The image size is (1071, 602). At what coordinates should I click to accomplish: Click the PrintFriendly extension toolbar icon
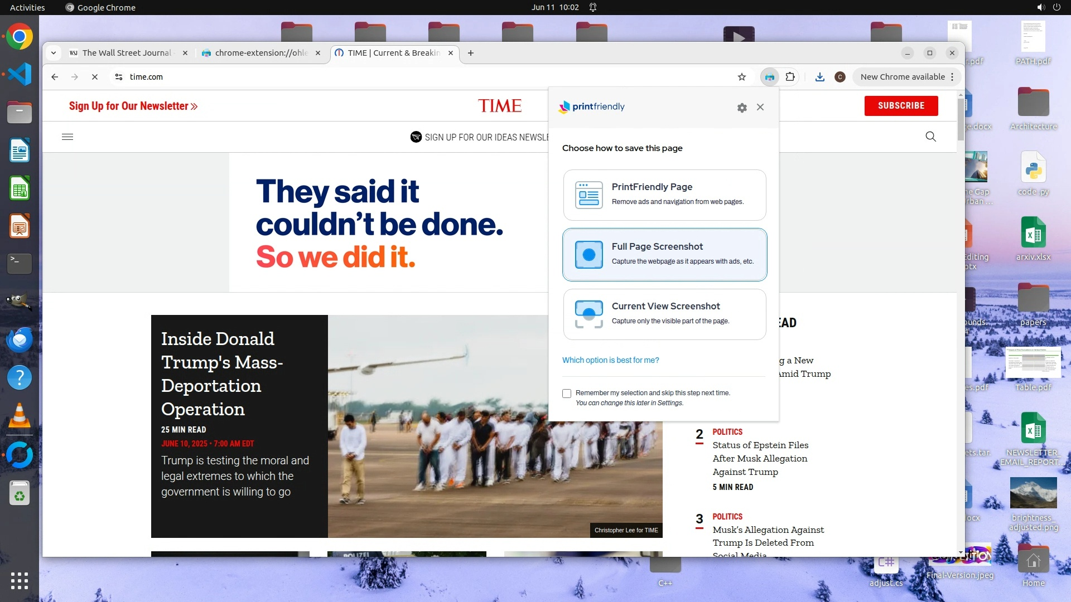pyautogui.click(x=770, y=77)
